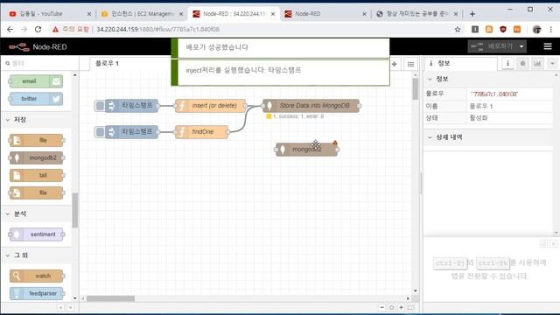Add a new flow tab with plus
The height and width of the screenshot is (315, 560).
coord(395,64)
